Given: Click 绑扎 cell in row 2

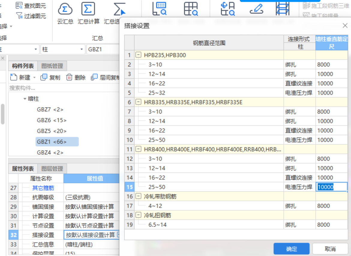Looking at the screenshot, I should 300,65.
